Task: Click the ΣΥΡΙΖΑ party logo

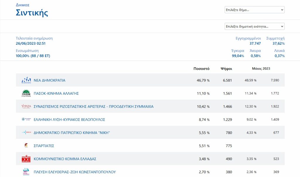Action: [26, 106]
